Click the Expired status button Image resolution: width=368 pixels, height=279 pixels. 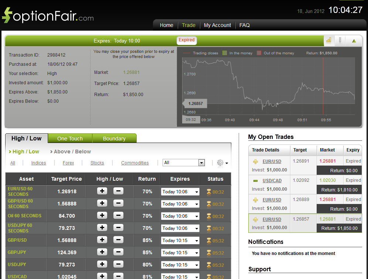pos(186,40)
